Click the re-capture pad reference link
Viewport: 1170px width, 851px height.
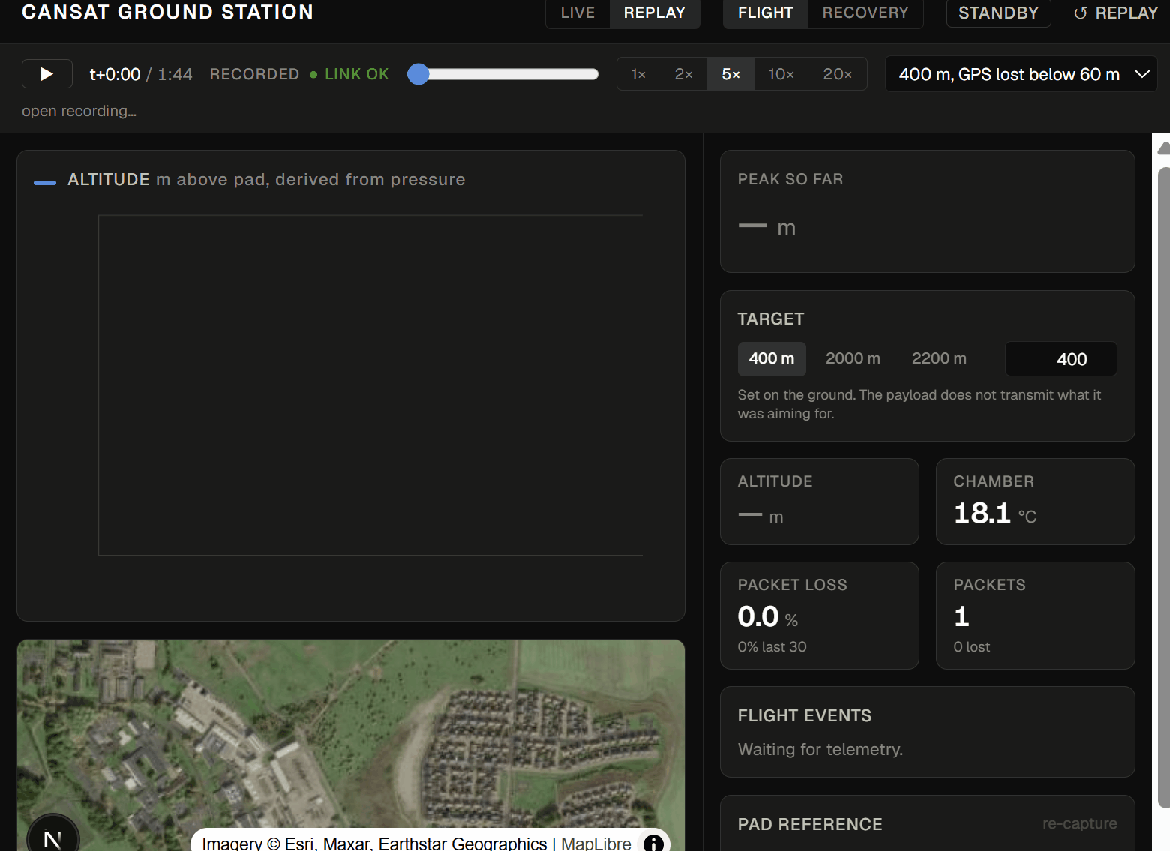point(1079,823)
